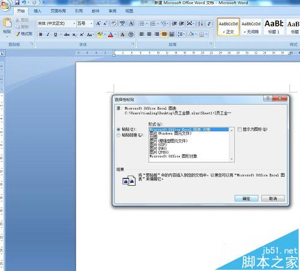Apply the No Spacing style
Viewport: 300px width, 271px height.
(x=251, y=27)
